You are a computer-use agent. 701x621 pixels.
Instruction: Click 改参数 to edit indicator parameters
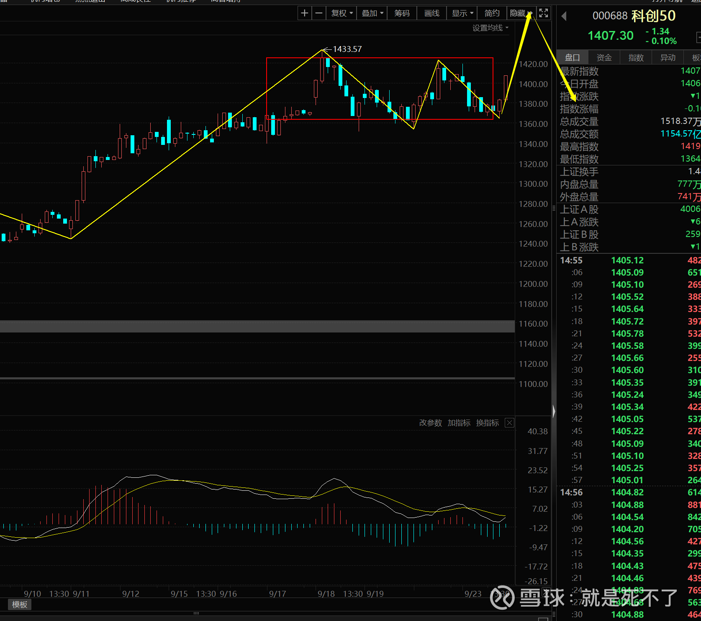point(431,423)
